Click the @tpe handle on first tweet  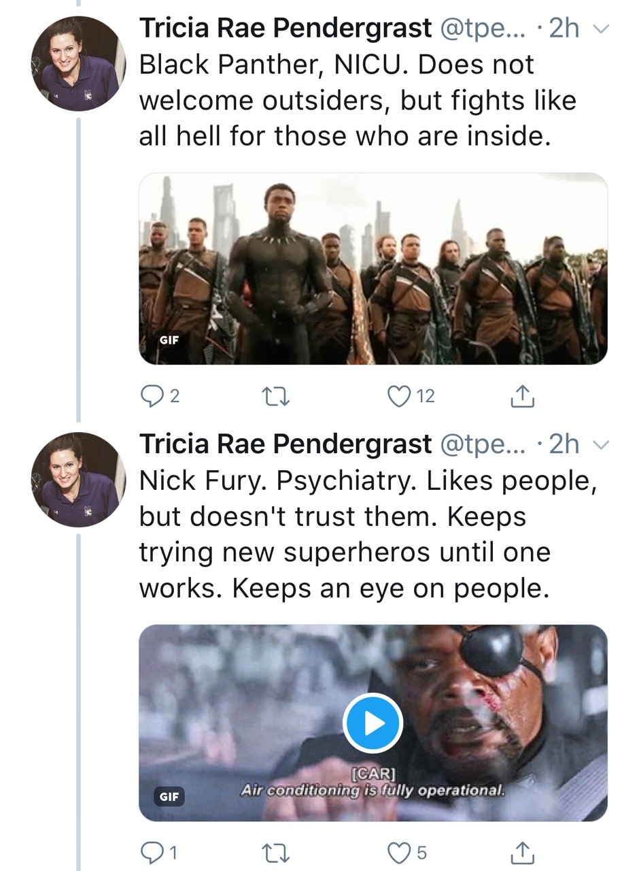(x=483, y=29)
